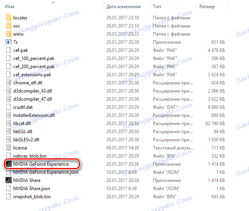Image resolution: width=249 pixels, height=211 pixels.
Task: Click the icudtl.dat file icon
Action: (x=9, y=107)
